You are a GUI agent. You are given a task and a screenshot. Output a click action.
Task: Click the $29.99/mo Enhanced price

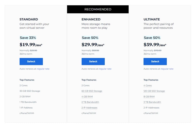(93, 44)
